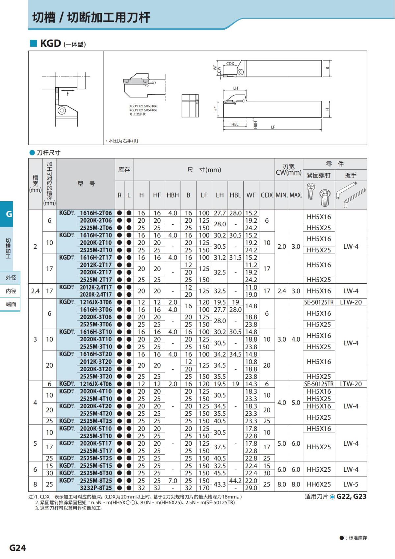The width and height of the screenshot is (395, 559).
Task: Click the CDX column header
Action: [267, 195]
